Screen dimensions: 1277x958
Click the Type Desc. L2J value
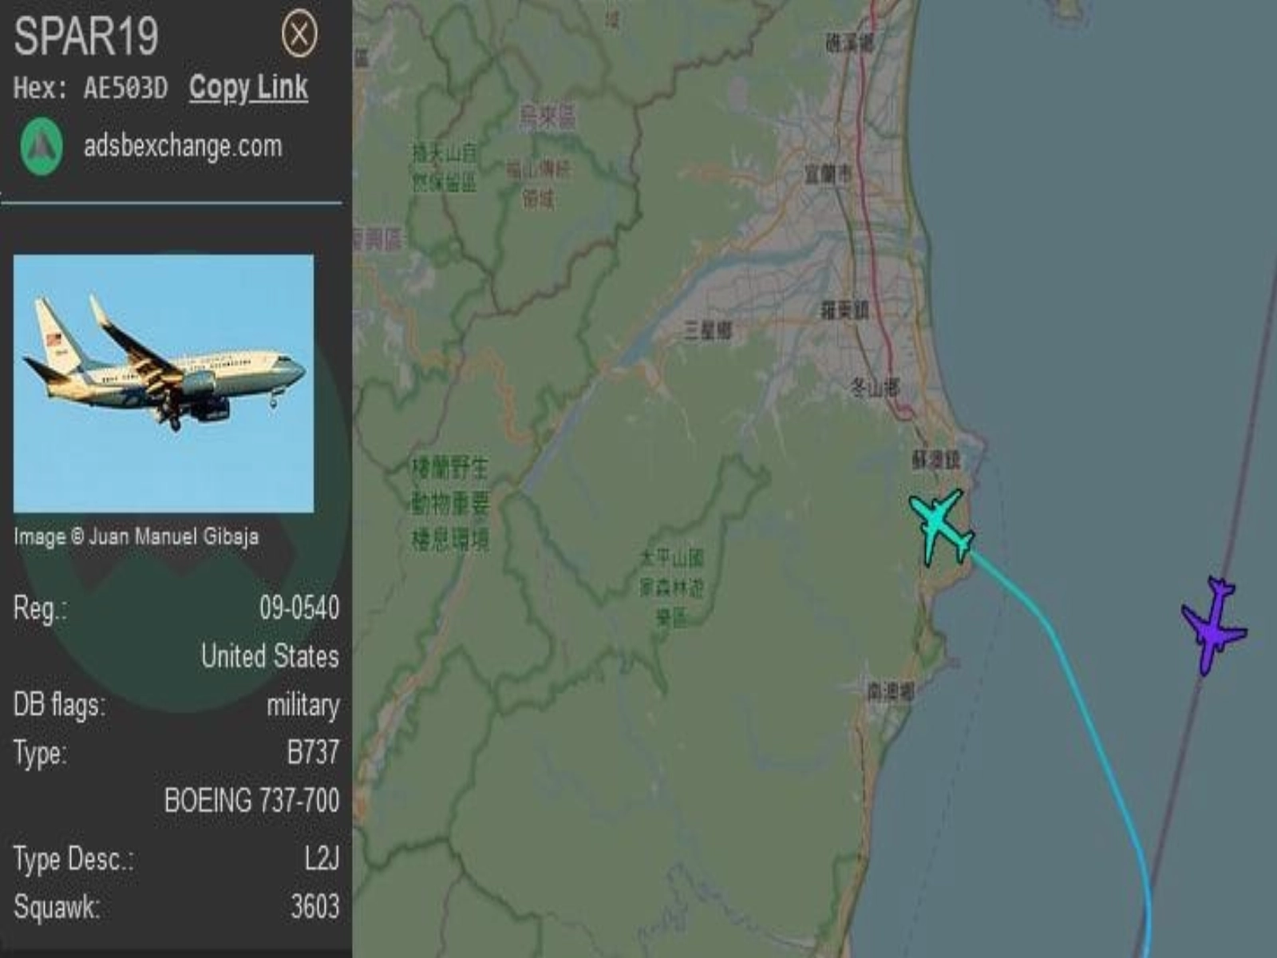322,859
